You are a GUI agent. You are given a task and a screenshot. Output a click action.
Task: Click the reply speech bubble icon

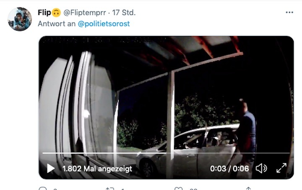pos(43,189)
